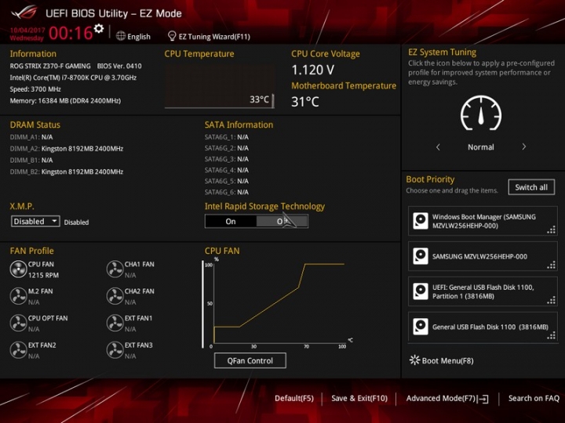Click the ROG logo

(24, 13)
